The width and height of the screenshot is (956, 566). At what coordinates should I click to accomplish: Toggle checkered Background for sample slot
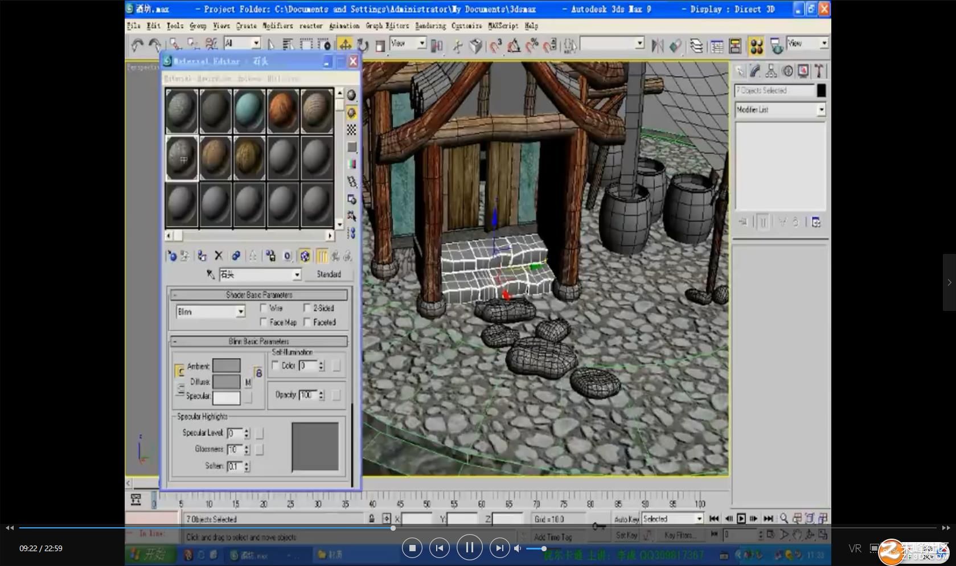[352, 130]
